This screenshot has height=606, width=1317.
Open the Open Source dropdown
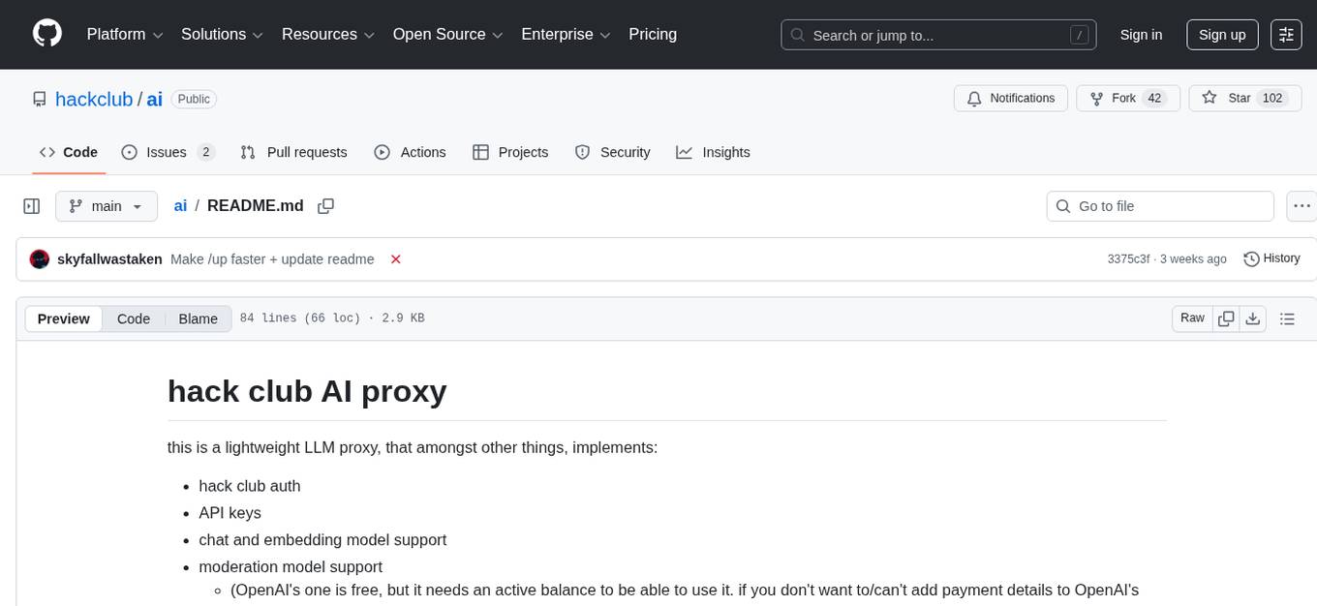(x=447, y=35)
